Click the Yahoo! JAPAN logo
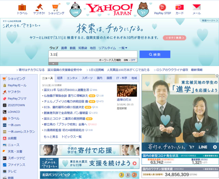This screenshot has height=179, width=219. (x=109, y=9)
